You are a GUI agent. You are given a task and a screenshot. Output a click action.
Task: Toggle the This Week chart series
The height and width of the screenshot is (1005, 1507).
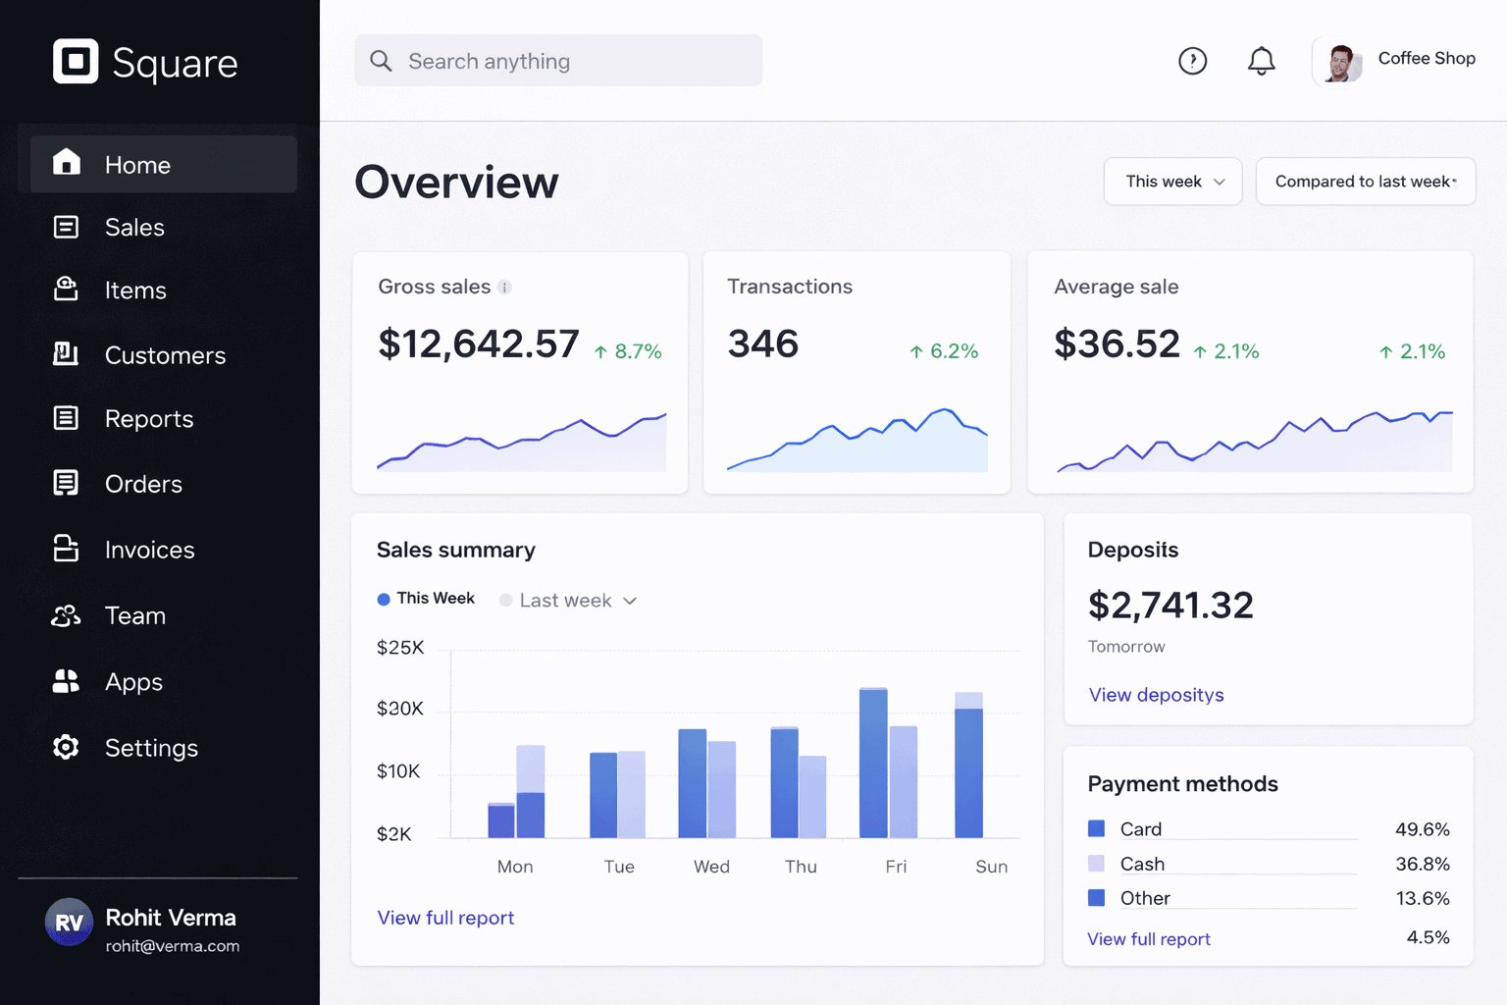426,599
